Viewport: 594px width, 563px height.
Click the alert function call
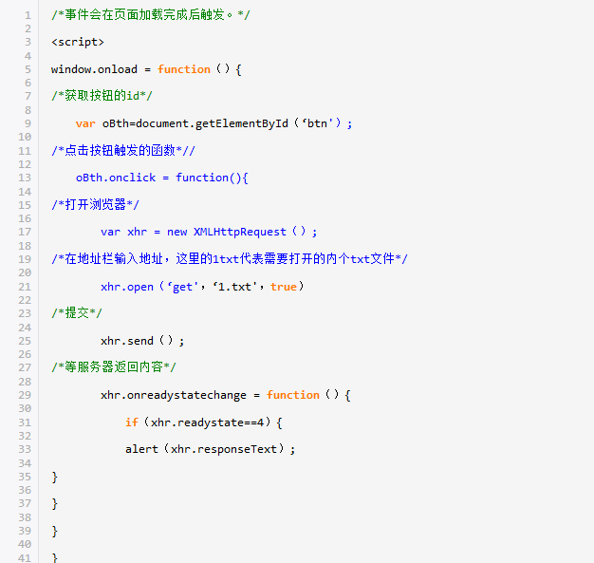tap(140, 449)
